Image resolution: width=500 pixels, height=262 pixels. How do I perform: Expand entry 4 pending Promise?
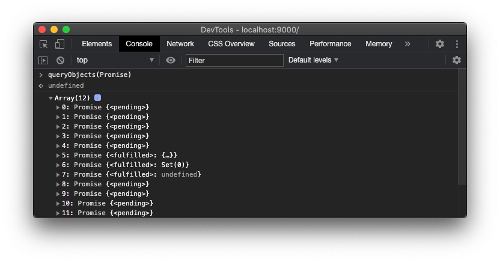coord(58,145)
